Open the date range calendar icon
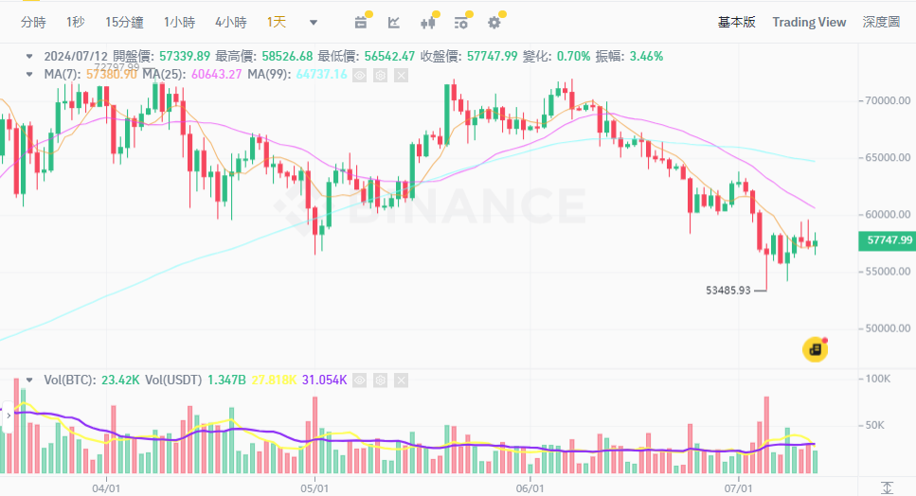 (x=361, y=22)
